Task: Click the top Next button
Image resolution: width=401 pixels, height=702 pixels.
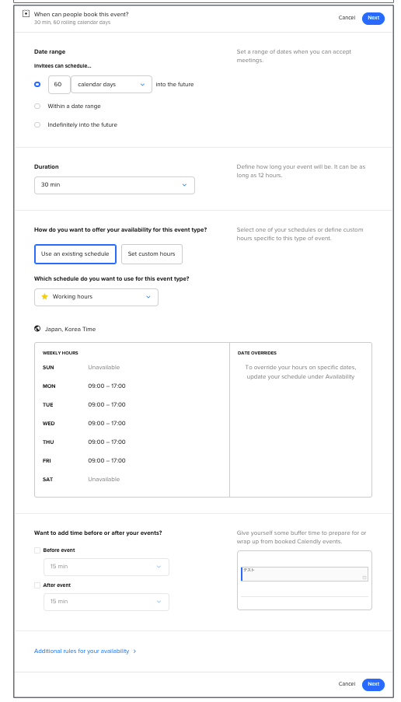Action: pos(373,18)
